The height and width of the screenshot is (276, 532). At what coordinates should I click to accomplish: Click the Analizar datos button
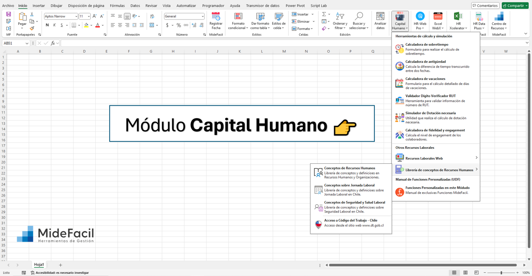coord(380,21)
